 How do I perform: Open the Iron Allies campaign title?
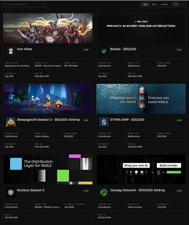pyautogui.click(x=24, y=49)
